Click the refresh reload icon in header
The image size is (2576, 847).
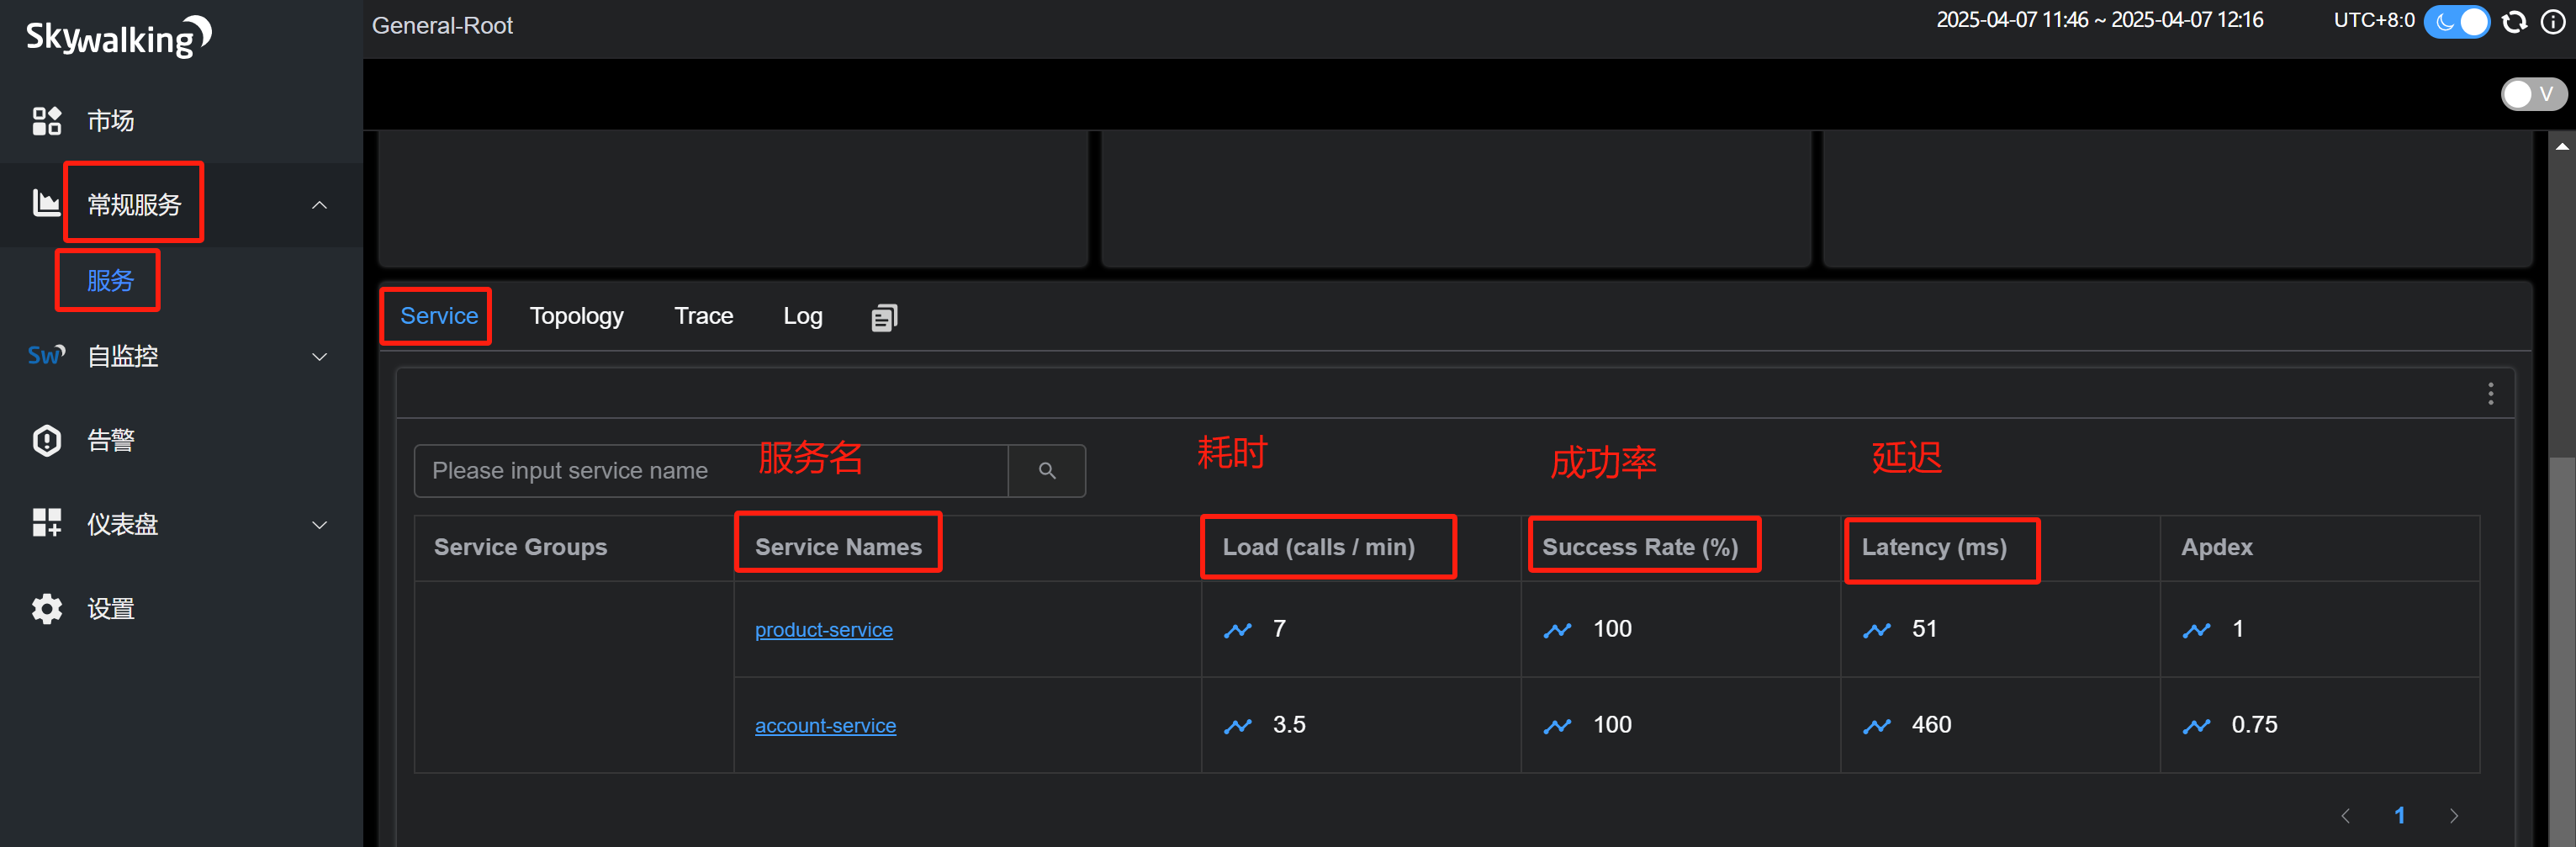[x=2514, y=22]
